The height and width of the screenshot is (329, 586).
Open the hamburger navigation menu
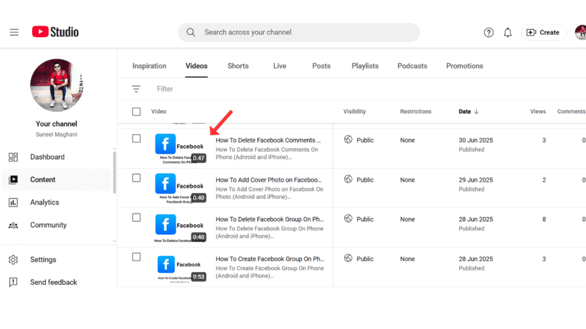point(14,32)
